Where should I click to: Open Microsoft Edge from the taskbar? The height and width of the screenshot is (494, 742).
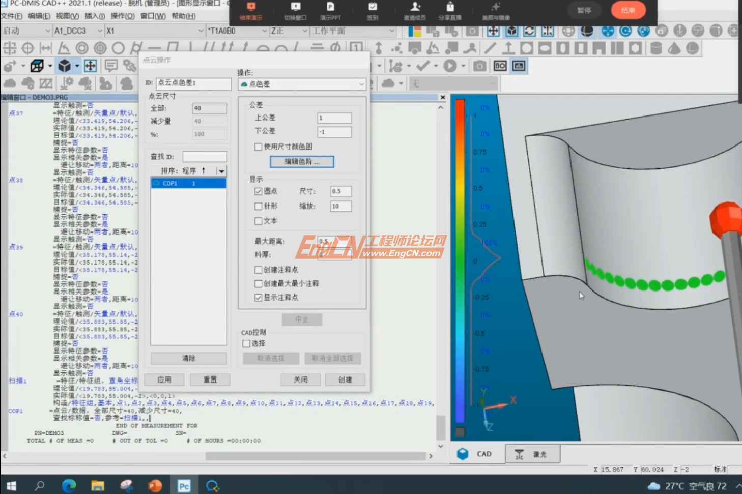coord(69,486)
